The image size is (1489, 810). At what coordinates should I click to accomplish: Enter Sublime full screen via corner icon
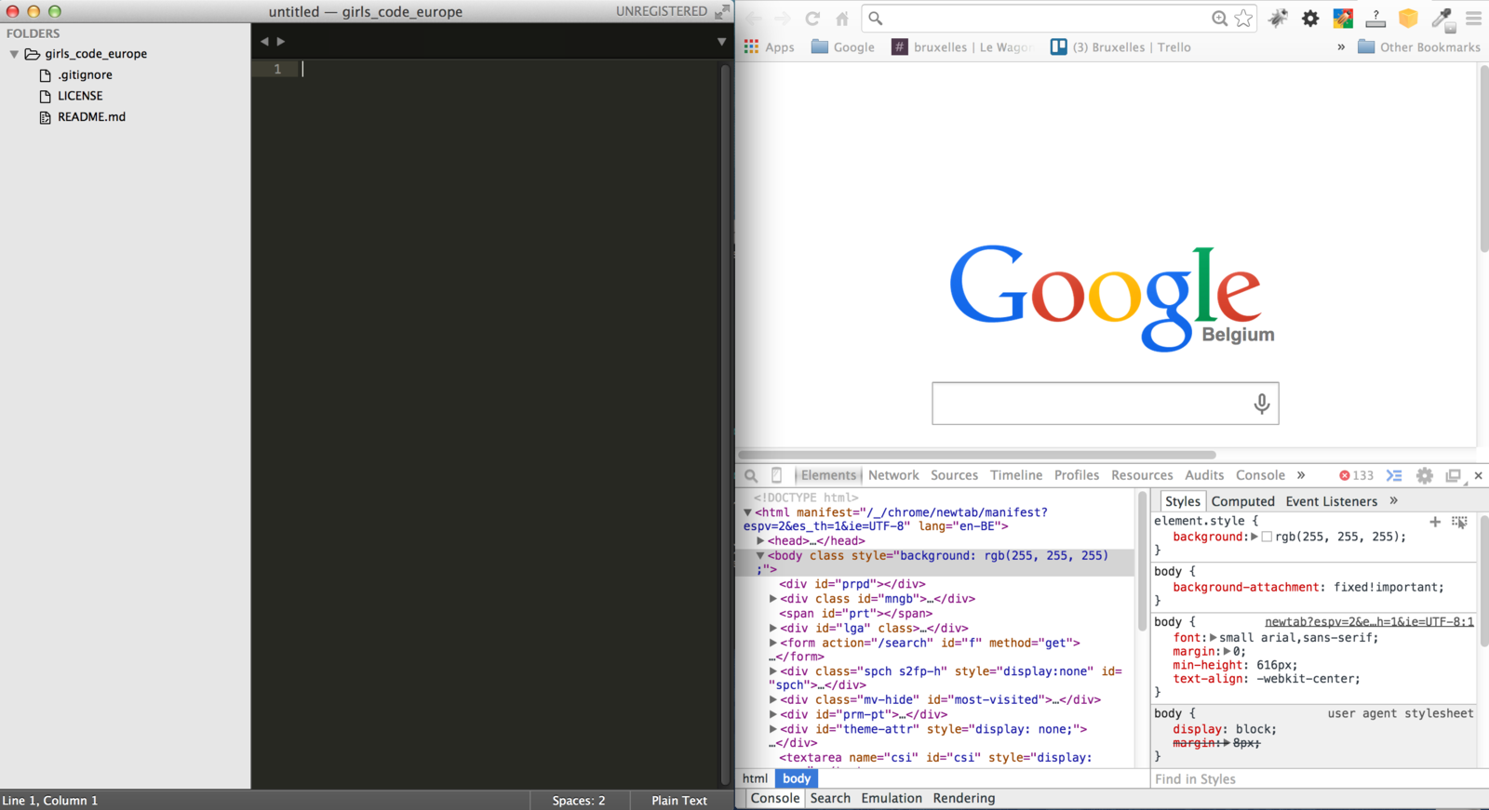tap(722, 11)
